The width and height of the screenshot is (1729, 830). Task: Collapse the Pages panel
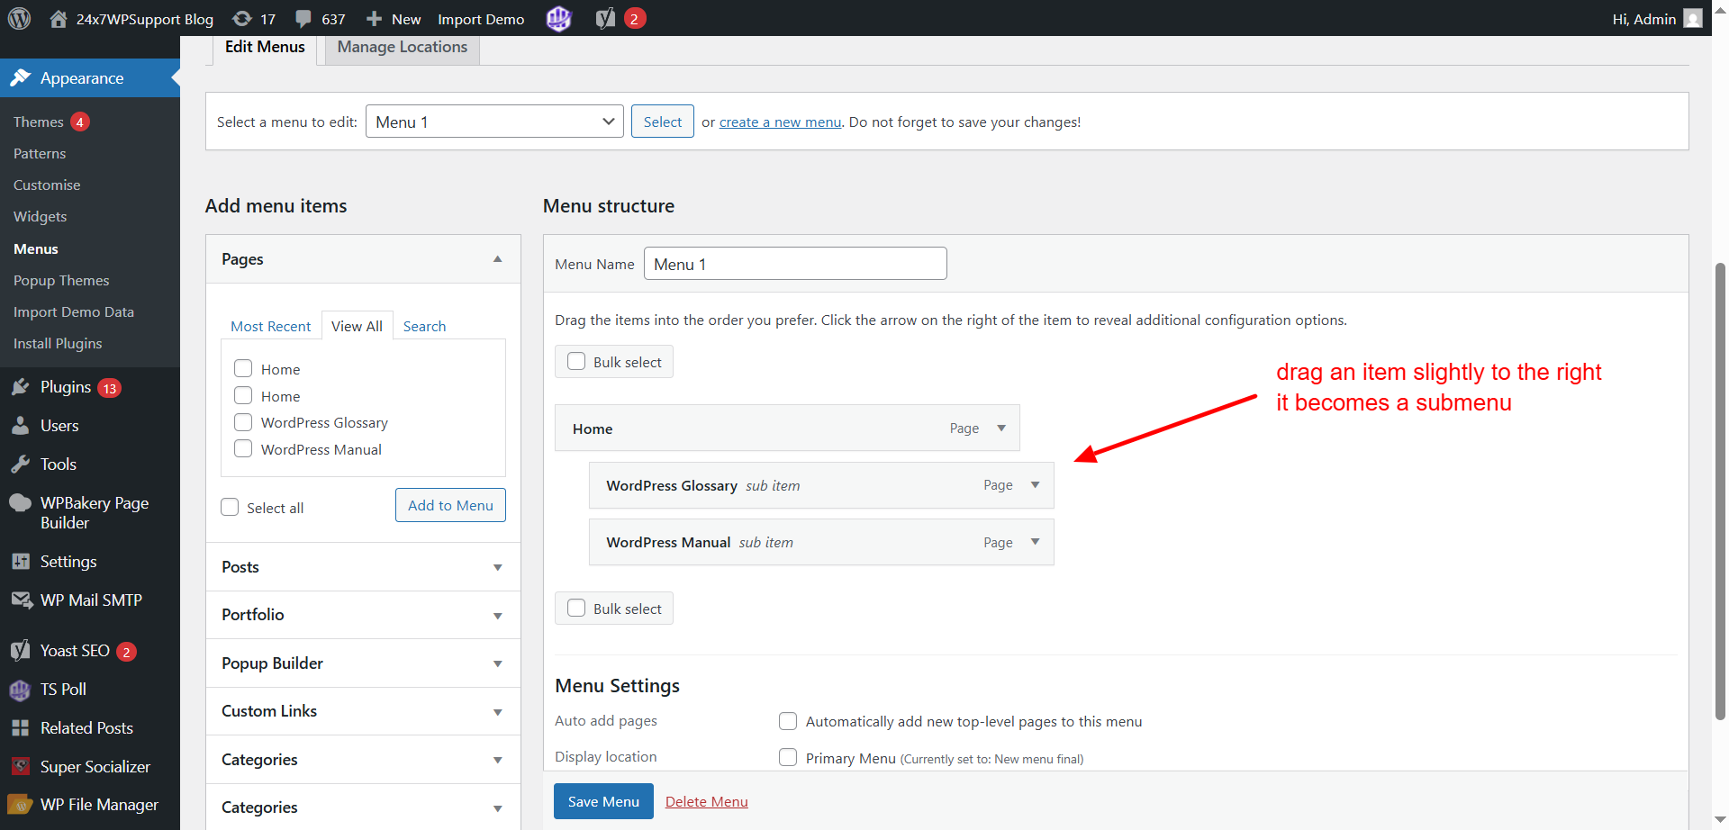coord(498,259)
